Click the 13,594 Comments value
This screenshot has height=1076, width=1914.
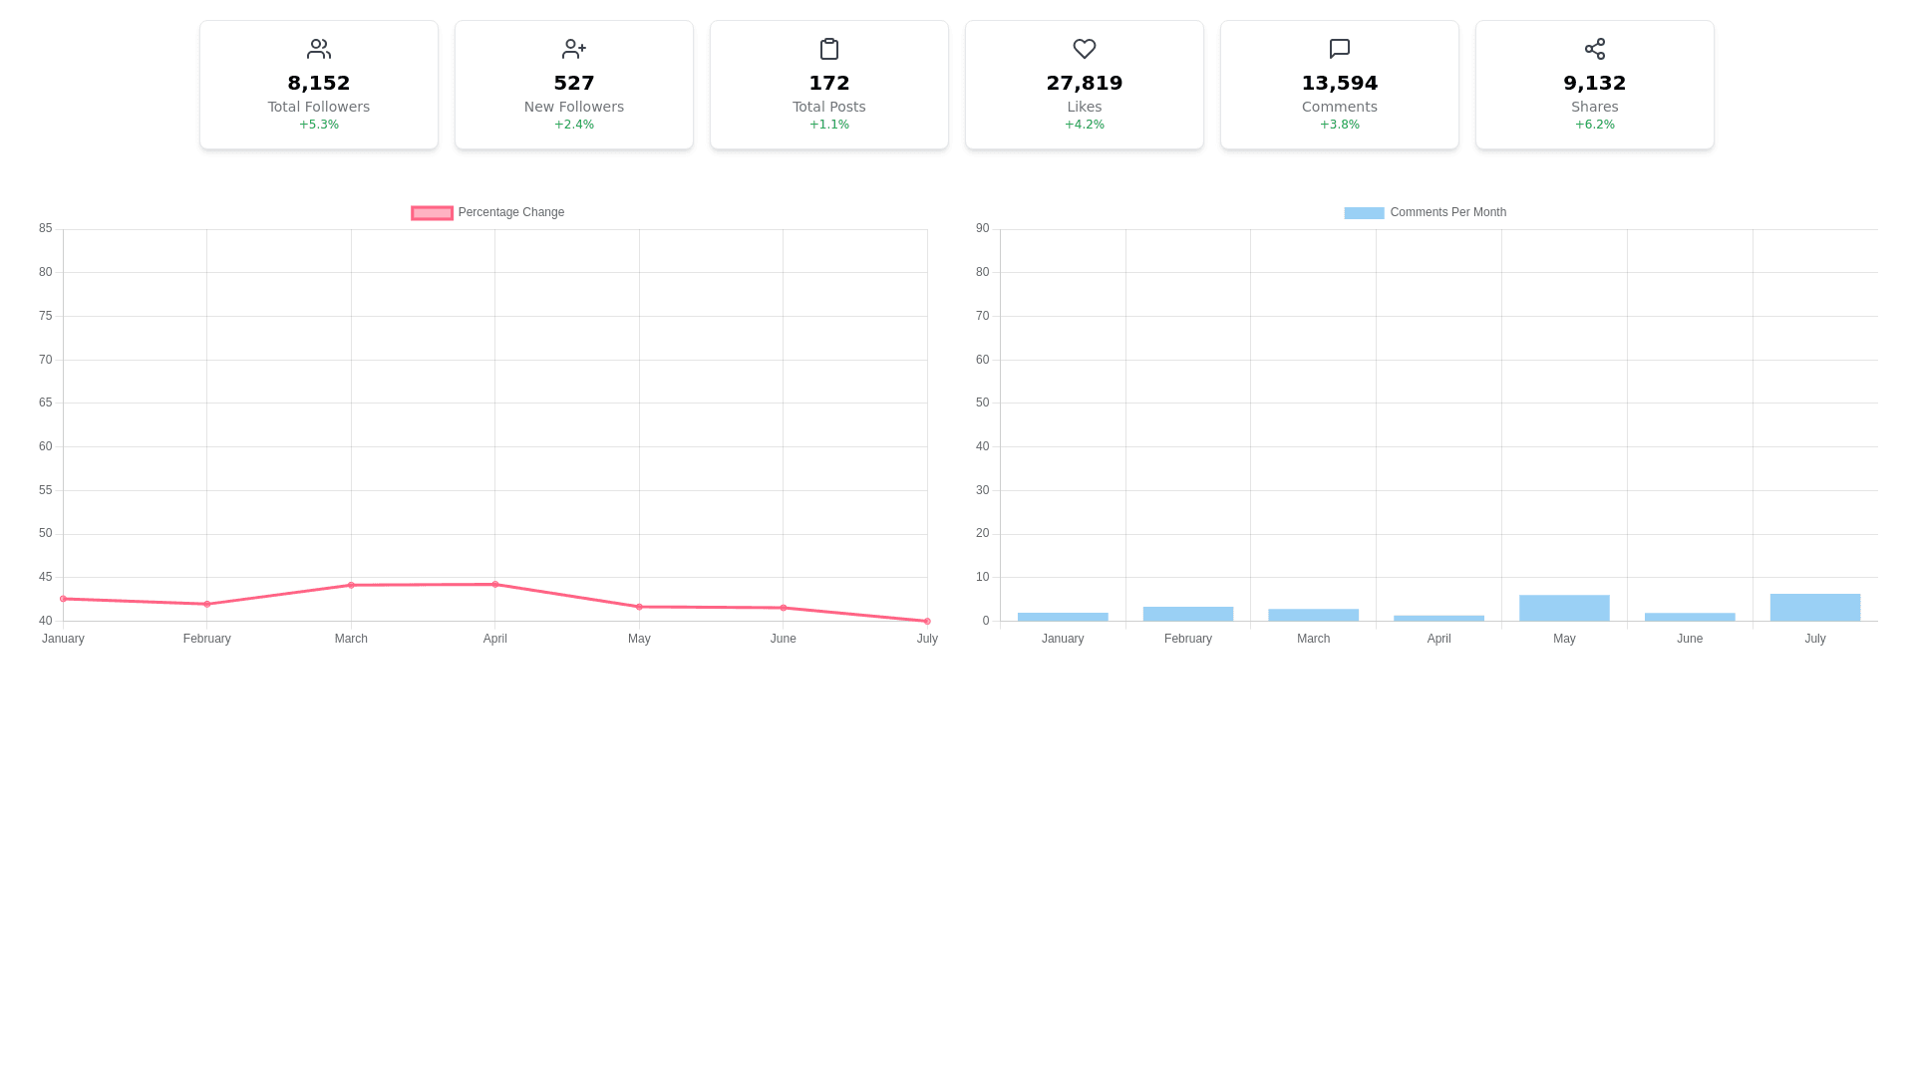point(1339,83)
